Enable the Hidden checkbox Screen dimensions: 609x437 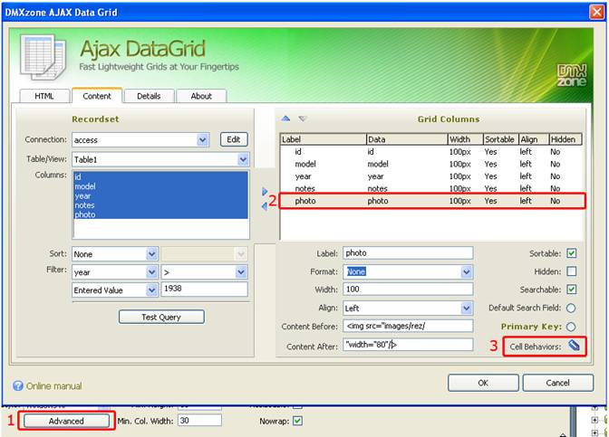pos(571,271)
